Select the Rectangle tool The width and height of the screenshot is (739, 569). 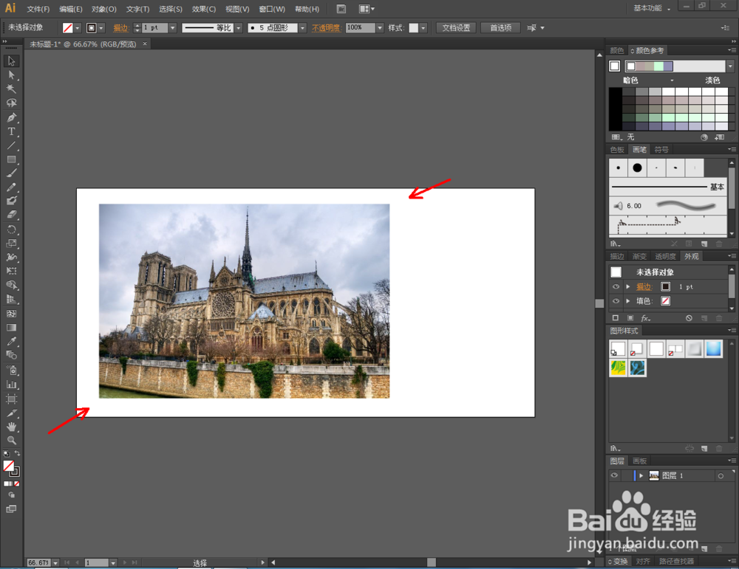11,159
